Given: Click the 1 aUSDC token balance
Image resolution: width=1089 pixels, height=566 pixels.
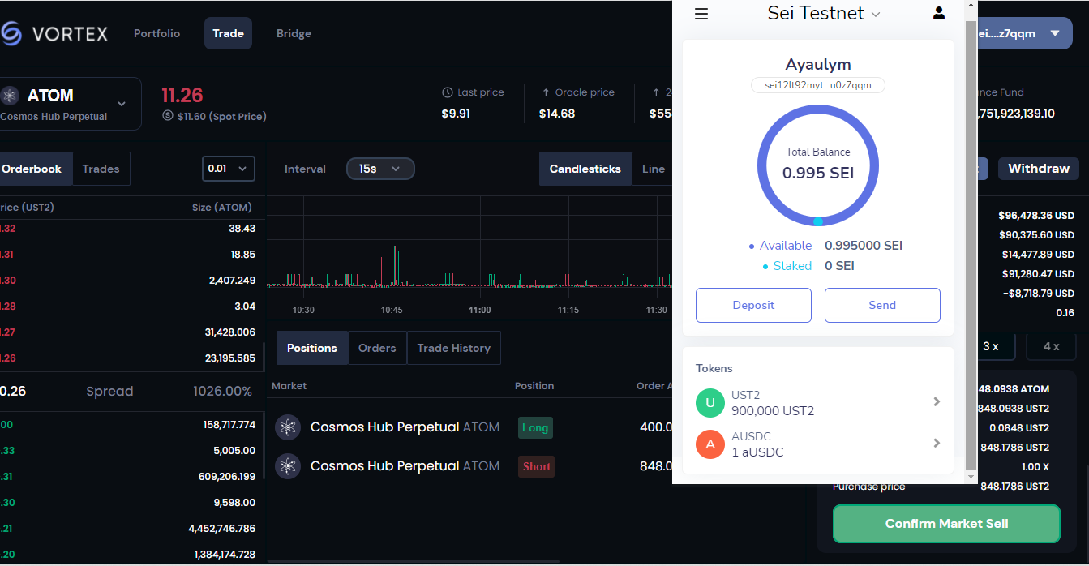Looking at the screenshot, I should (x=757, y=452).
